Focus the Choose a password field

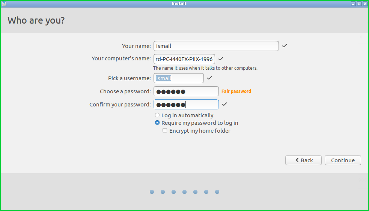(186, 91)
